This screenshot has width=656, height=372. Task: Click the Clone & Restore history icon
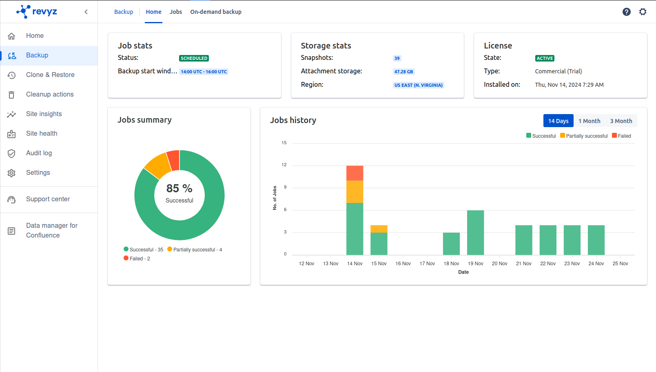11,75
